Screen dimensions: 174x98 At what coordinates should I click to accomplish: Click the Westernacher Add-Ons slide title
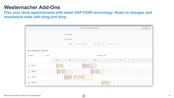pyautogui.click(x=32, y=7)
